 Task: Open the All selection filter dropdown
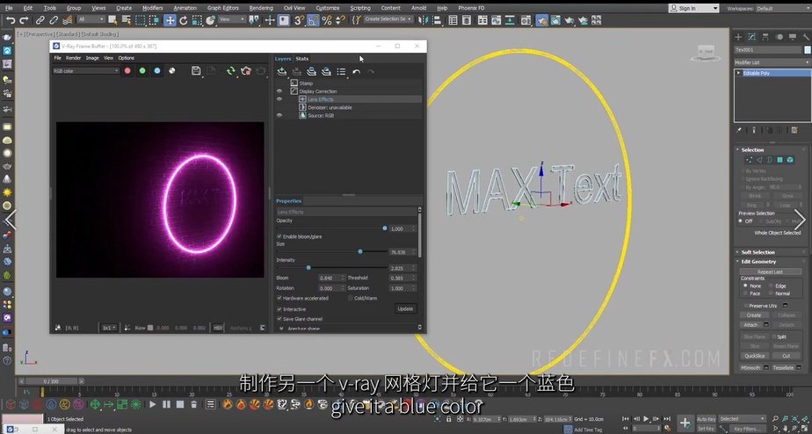[x=91, y=19]
